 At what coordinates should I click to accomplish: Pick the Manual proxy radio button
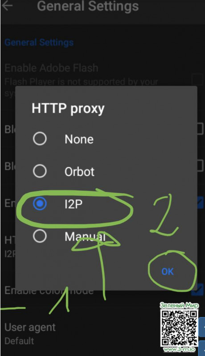tap(40, 236)
